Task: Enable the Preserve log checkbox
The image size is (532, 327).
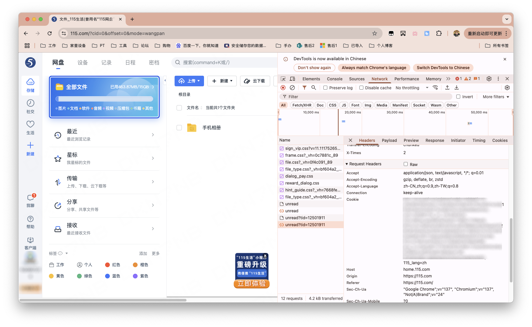Action: point(325,88)
